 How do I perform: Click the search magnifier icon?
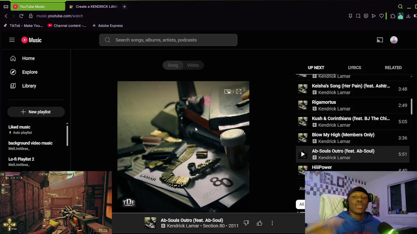point(108,40)
